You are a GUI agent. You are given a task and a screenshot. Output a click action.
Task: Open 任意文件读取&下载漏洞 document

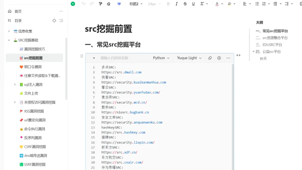click(42, 76)
